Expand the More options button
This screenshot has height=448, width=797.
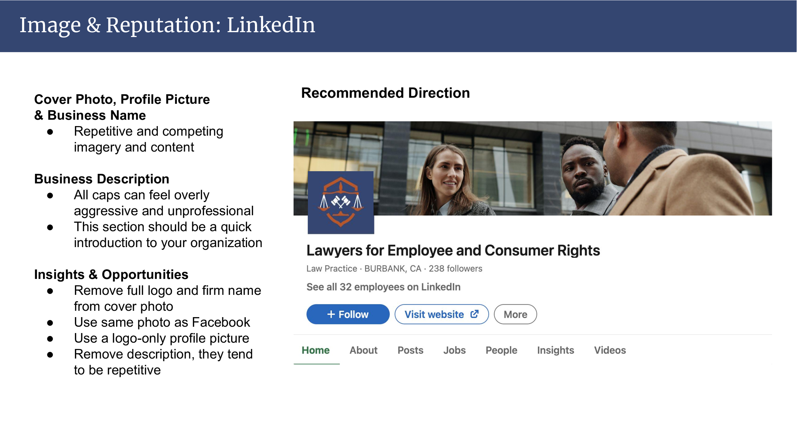(515, 314)
